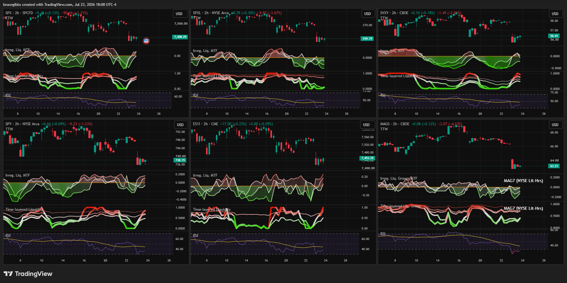Open the USD currency button on the SVXY chart
This screenshot has width=567, height=283.
(555, 14)
